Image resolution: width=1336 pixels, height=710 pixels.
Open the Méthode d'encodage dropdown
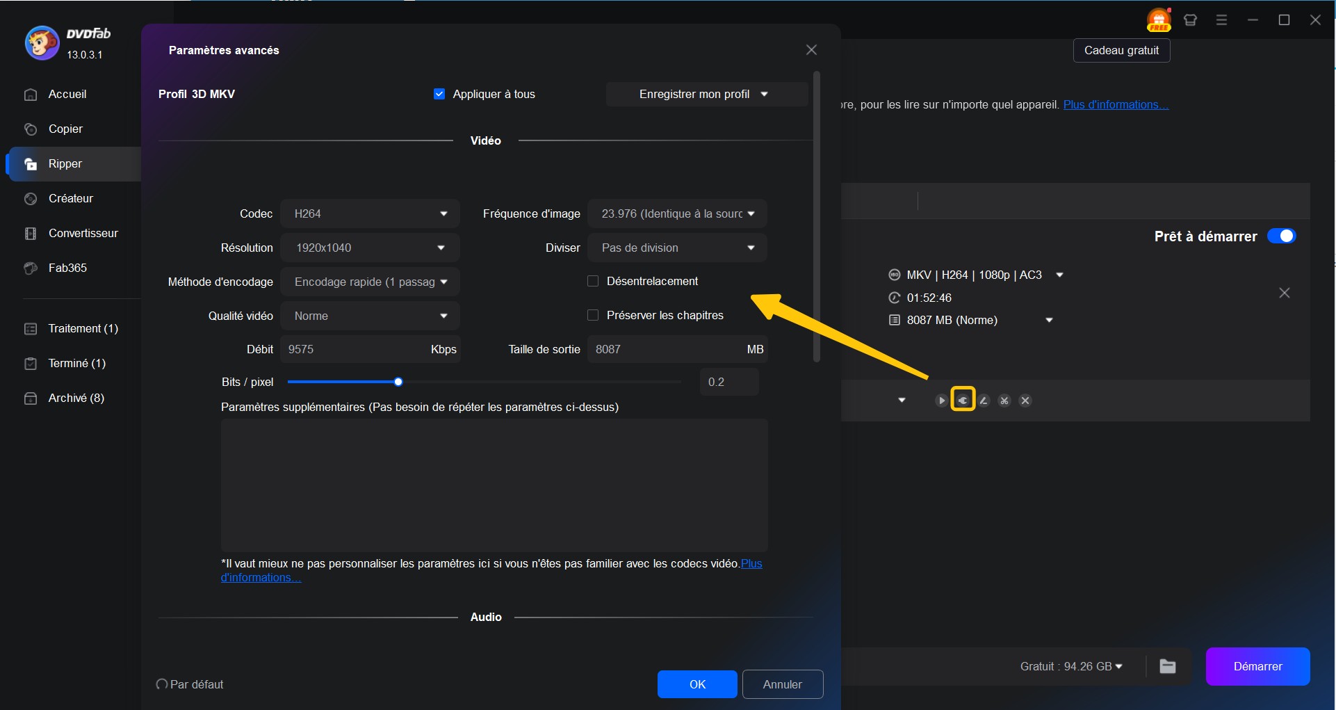click(370, 282)
